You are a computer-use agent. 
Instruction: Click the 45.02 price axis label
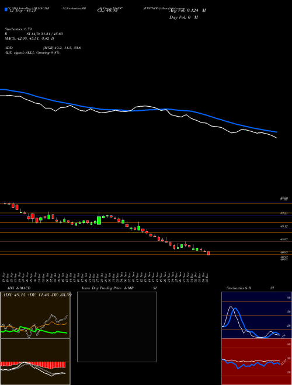pos(284,239)
